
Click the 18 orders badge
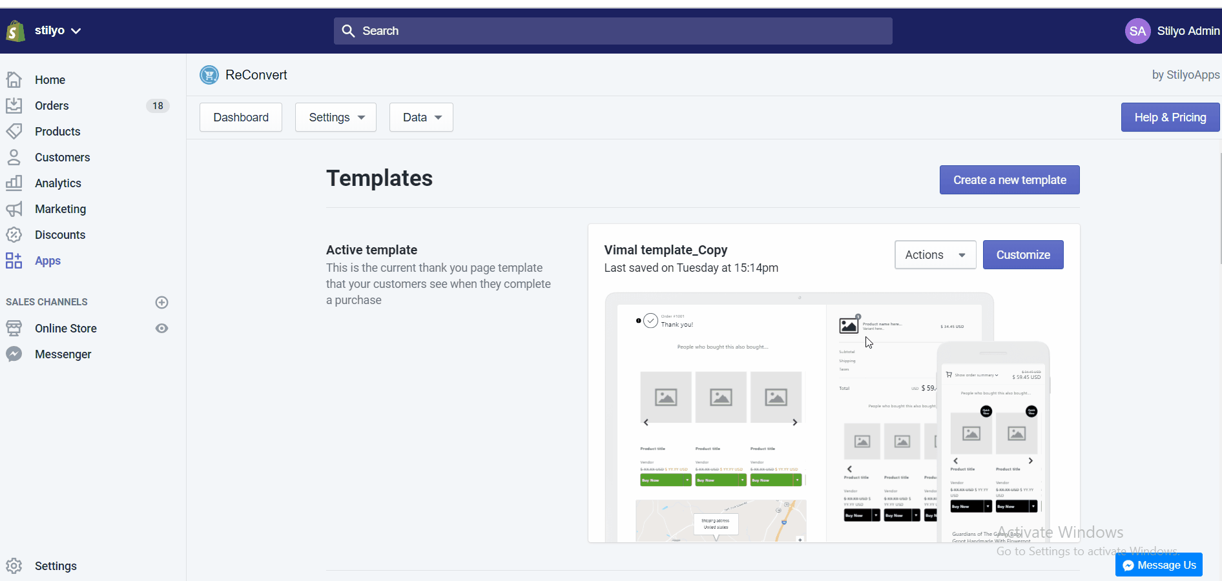coord(158,106)
